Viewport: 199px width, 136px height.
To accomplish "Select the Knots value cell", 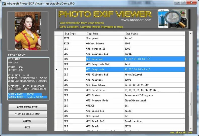I will point(154,111).
